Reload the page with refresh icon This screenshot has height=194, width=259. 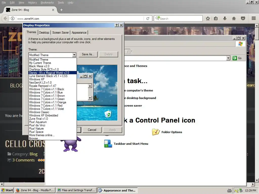pos(148,18)
